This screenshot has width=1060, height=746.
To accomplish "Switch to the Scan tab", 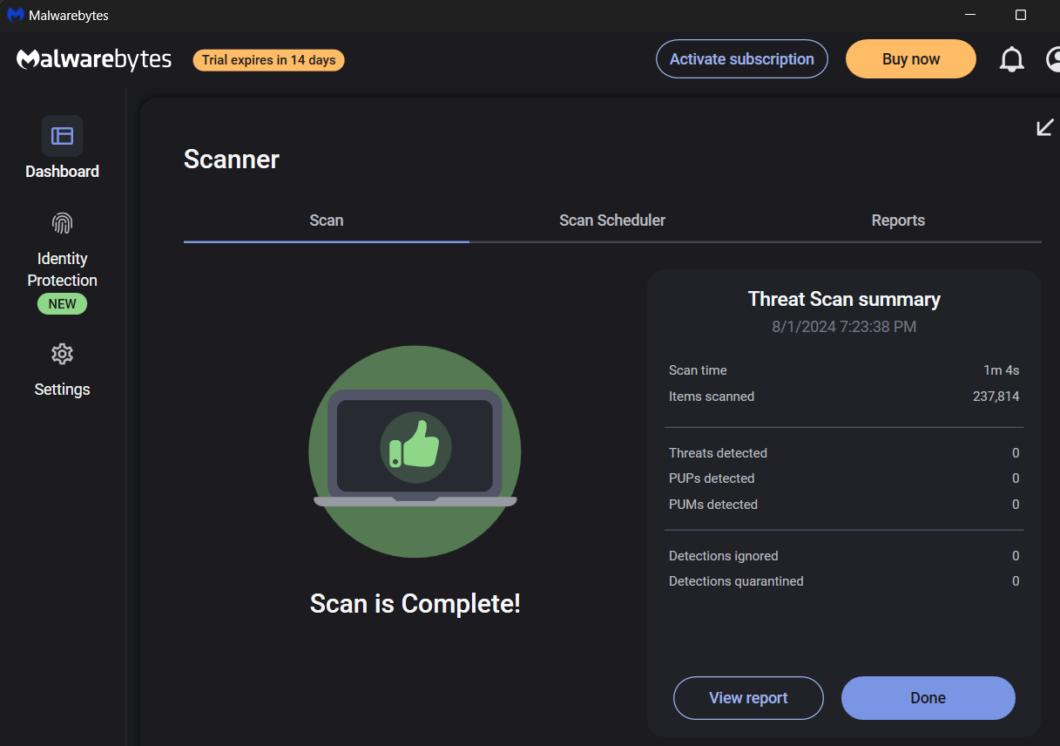I will (x=327, y=220).
